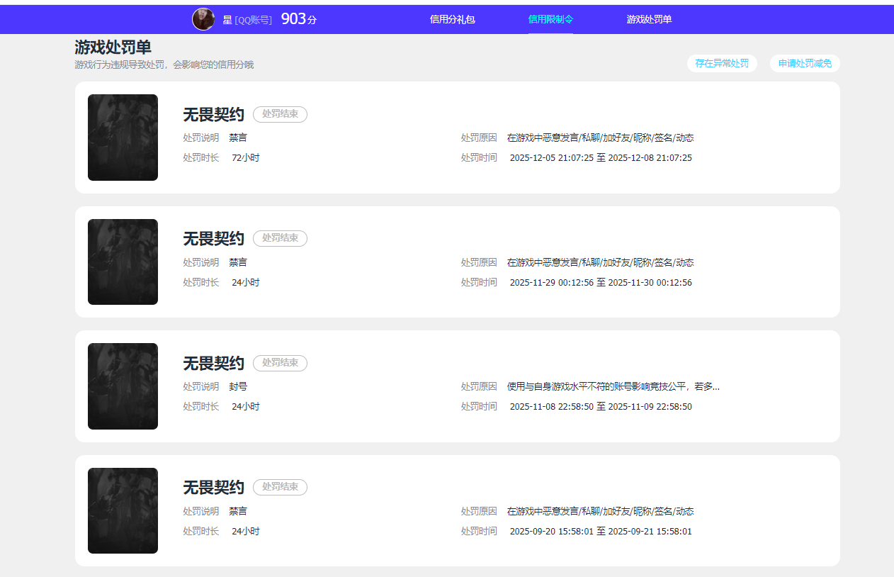Click the 禁言 label on the second card
This screenshot has height=577, width=894.
point(237,262)
